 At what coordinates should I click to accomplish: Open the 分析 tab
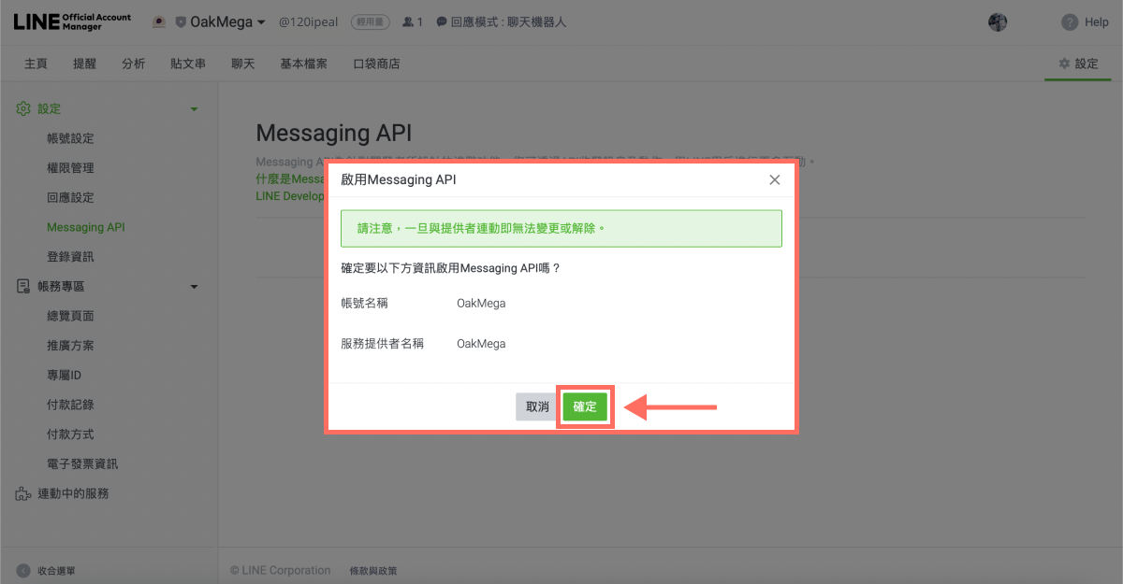(133, 64)
